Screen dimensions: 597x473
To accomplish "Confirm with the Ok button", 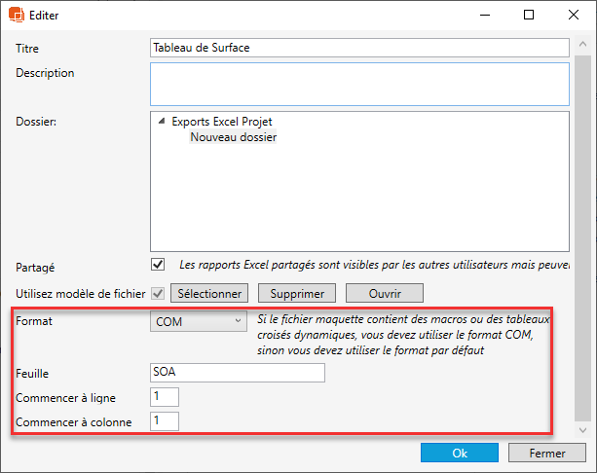I will coord(460,454).
